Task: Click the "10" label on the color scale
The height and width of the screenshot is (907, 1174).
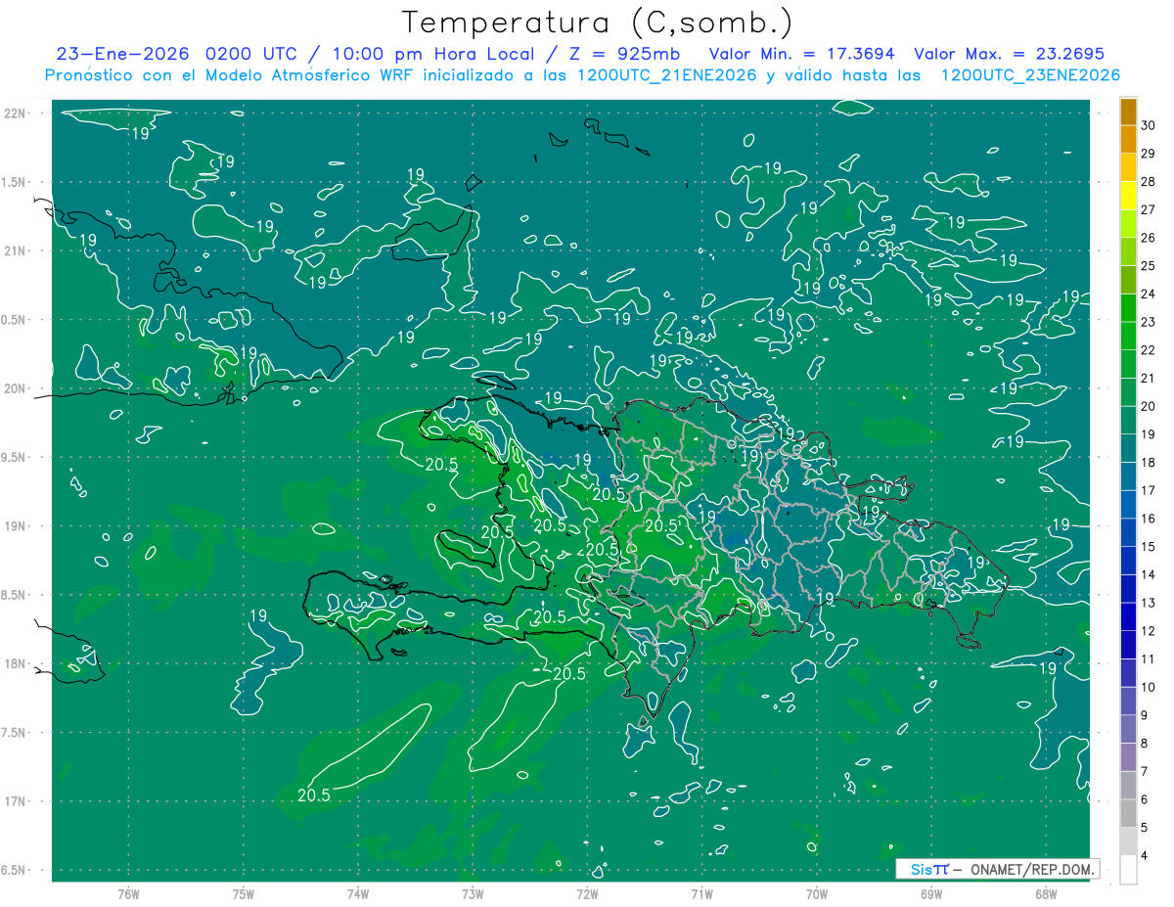Action: [x=1149, y=688]
